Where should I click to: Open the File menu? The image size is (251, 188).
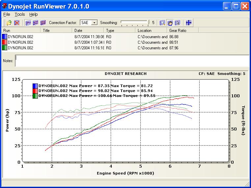(7, 14)
